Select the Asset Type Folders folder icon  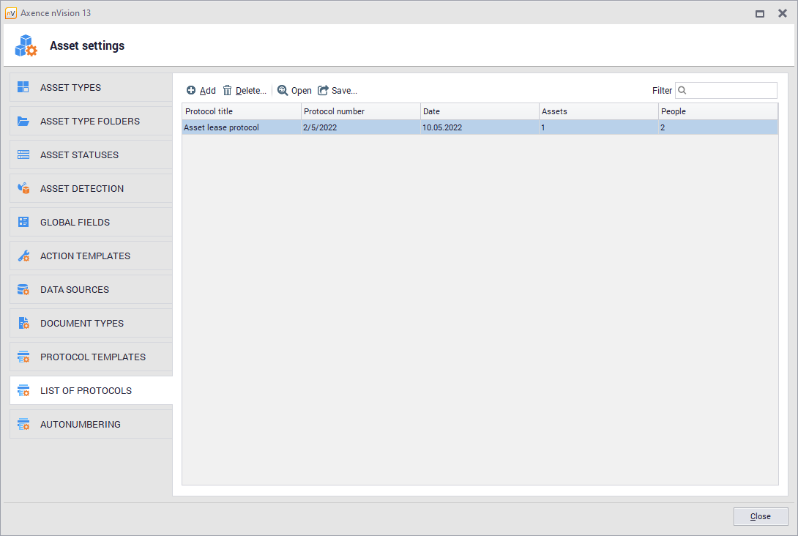23,122
